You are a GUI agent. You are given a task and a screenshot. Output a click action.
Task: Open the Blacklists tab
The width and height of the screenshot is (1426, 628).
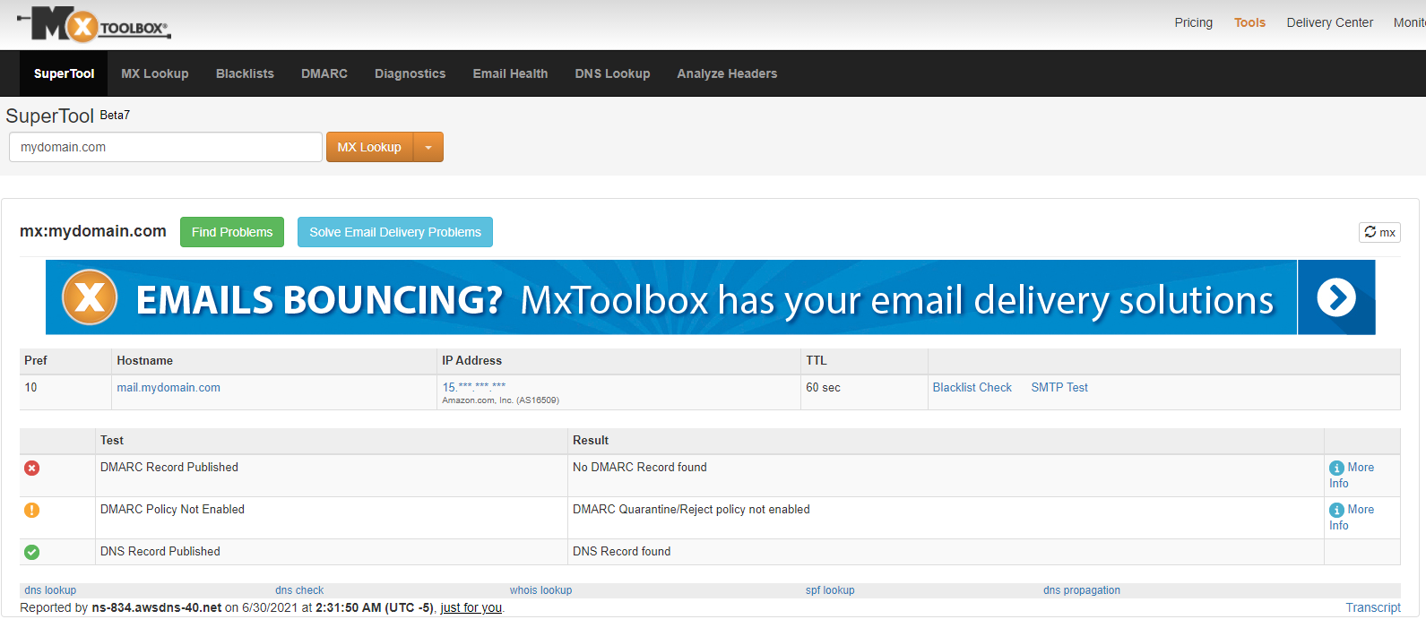tap(245, 73)
